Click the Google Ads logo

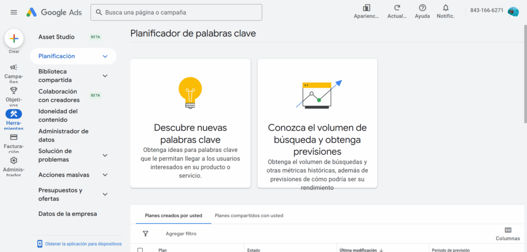tap(54, 12)
